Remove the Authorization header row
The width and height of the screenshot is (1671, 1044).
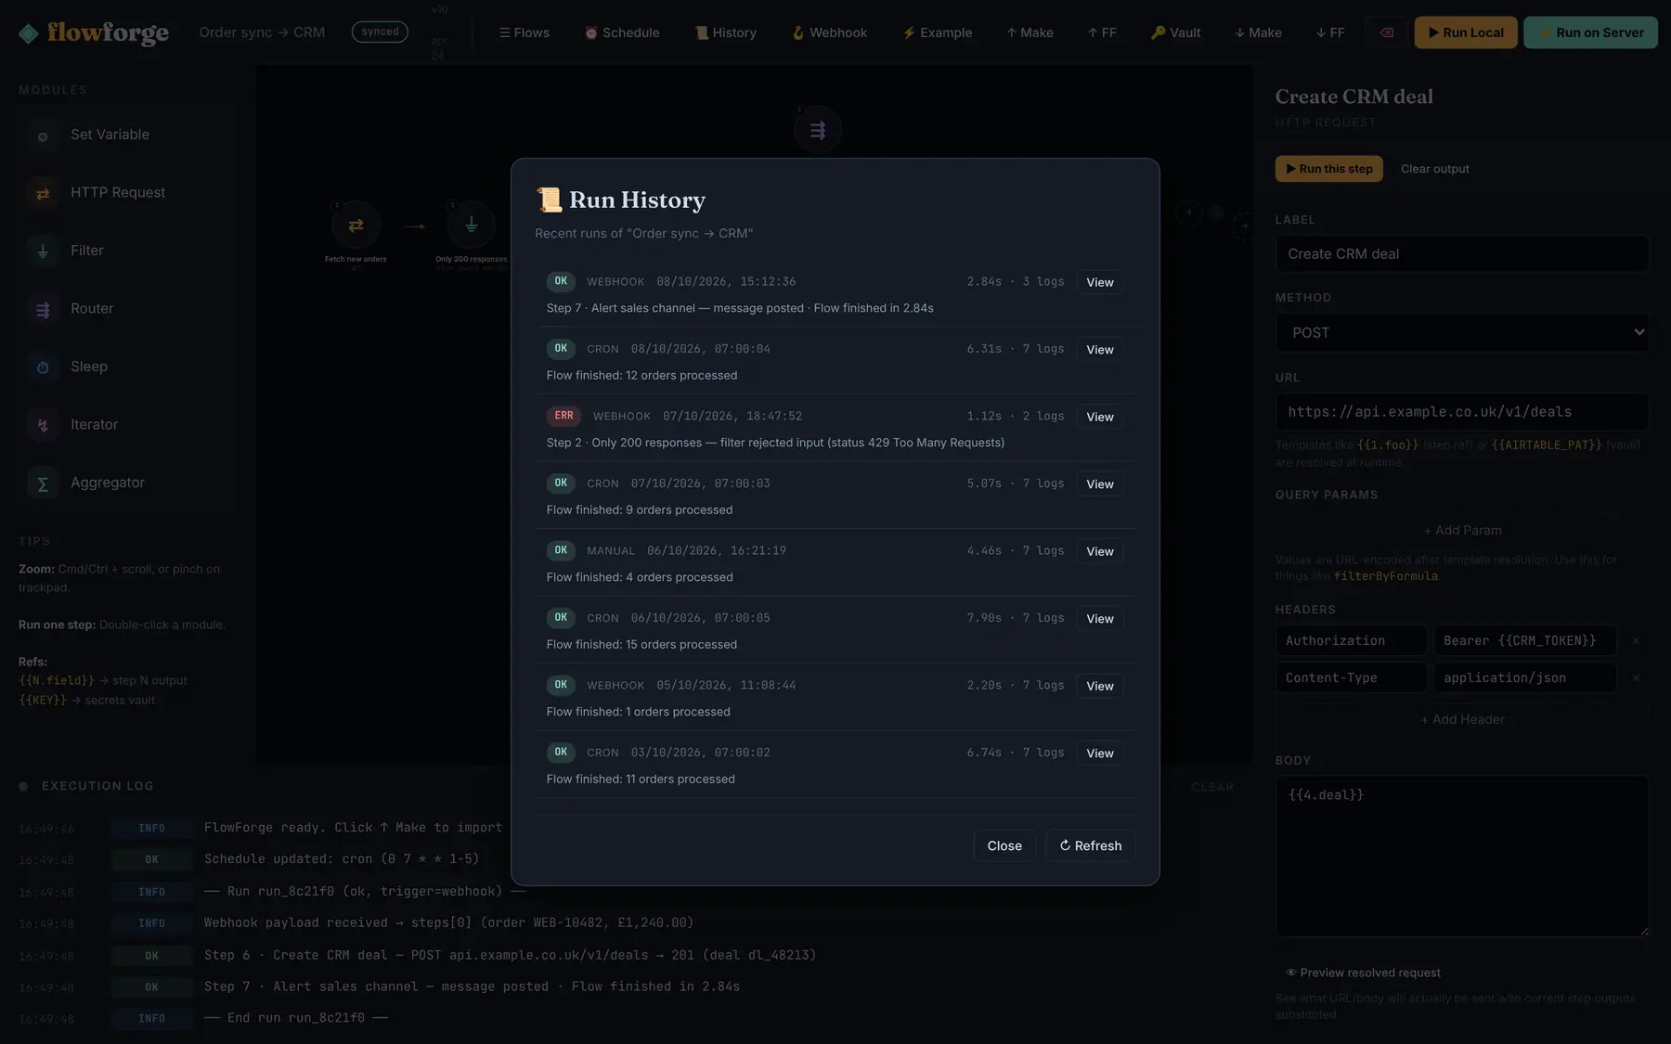coord(1636,641)
